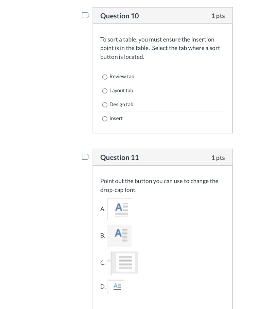Click the sort table question text
The height and width of the screenshot is (309, 258).
160,48
